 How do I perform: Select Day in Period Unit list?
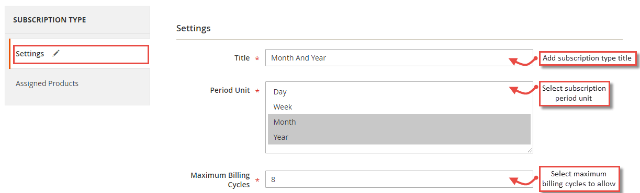pos(399,92)
